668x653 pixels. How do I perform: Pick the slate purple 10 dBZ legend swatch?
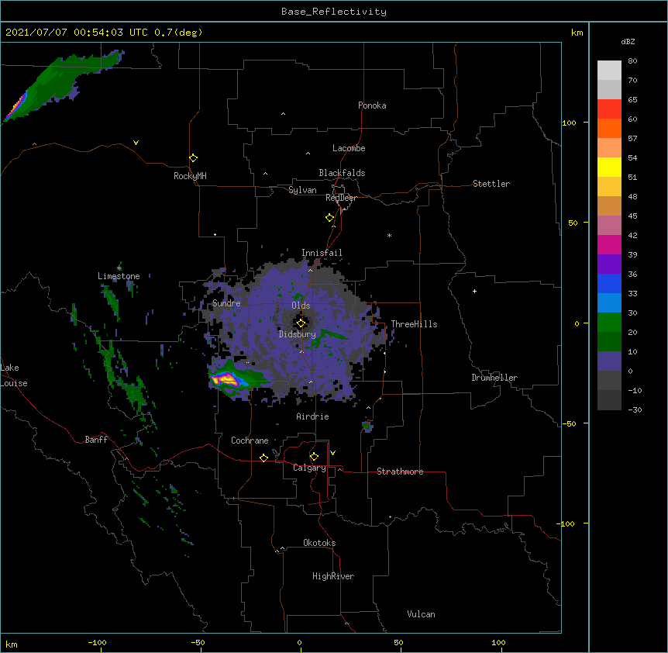click(x=609, y=361)
